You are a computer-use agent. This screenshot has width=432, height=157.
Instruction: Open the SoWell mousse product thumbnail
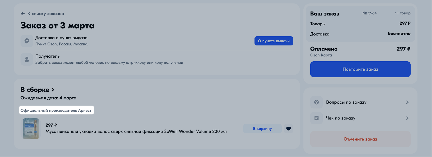click(x=31, y=129)
